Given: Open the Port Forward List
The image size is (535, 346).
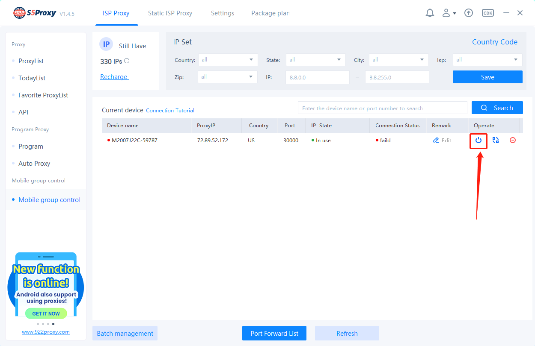Looking at the screenshot, I should pyautogui.click(x=274, y=333).
